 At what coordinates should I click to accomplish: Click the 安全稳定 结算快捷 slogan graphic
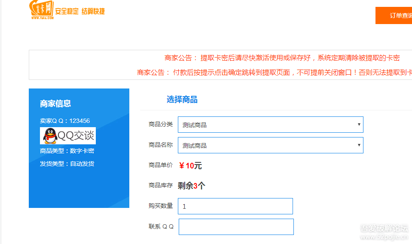point(80,11)
